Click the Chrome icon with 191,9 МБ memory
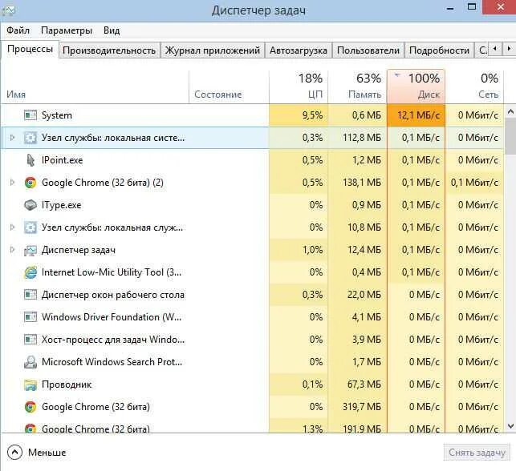This screenshot has width=516, height=471. [x=30, y=428]
